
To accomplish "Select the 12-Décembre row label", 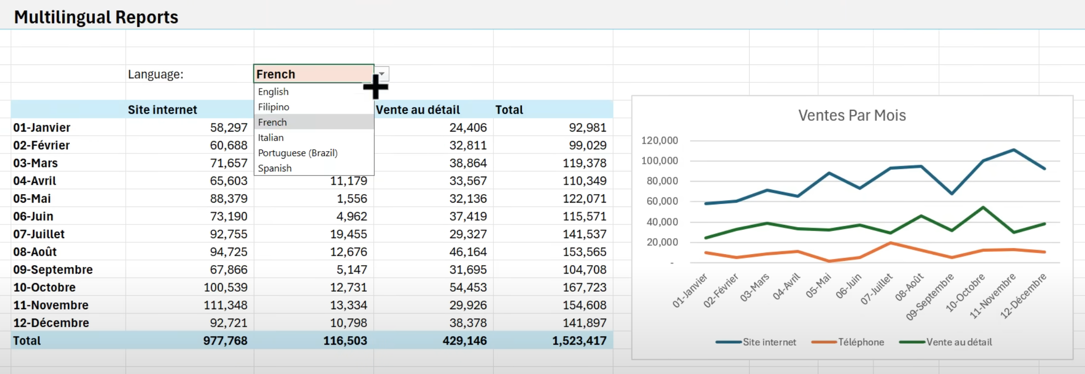I will 51,323.
